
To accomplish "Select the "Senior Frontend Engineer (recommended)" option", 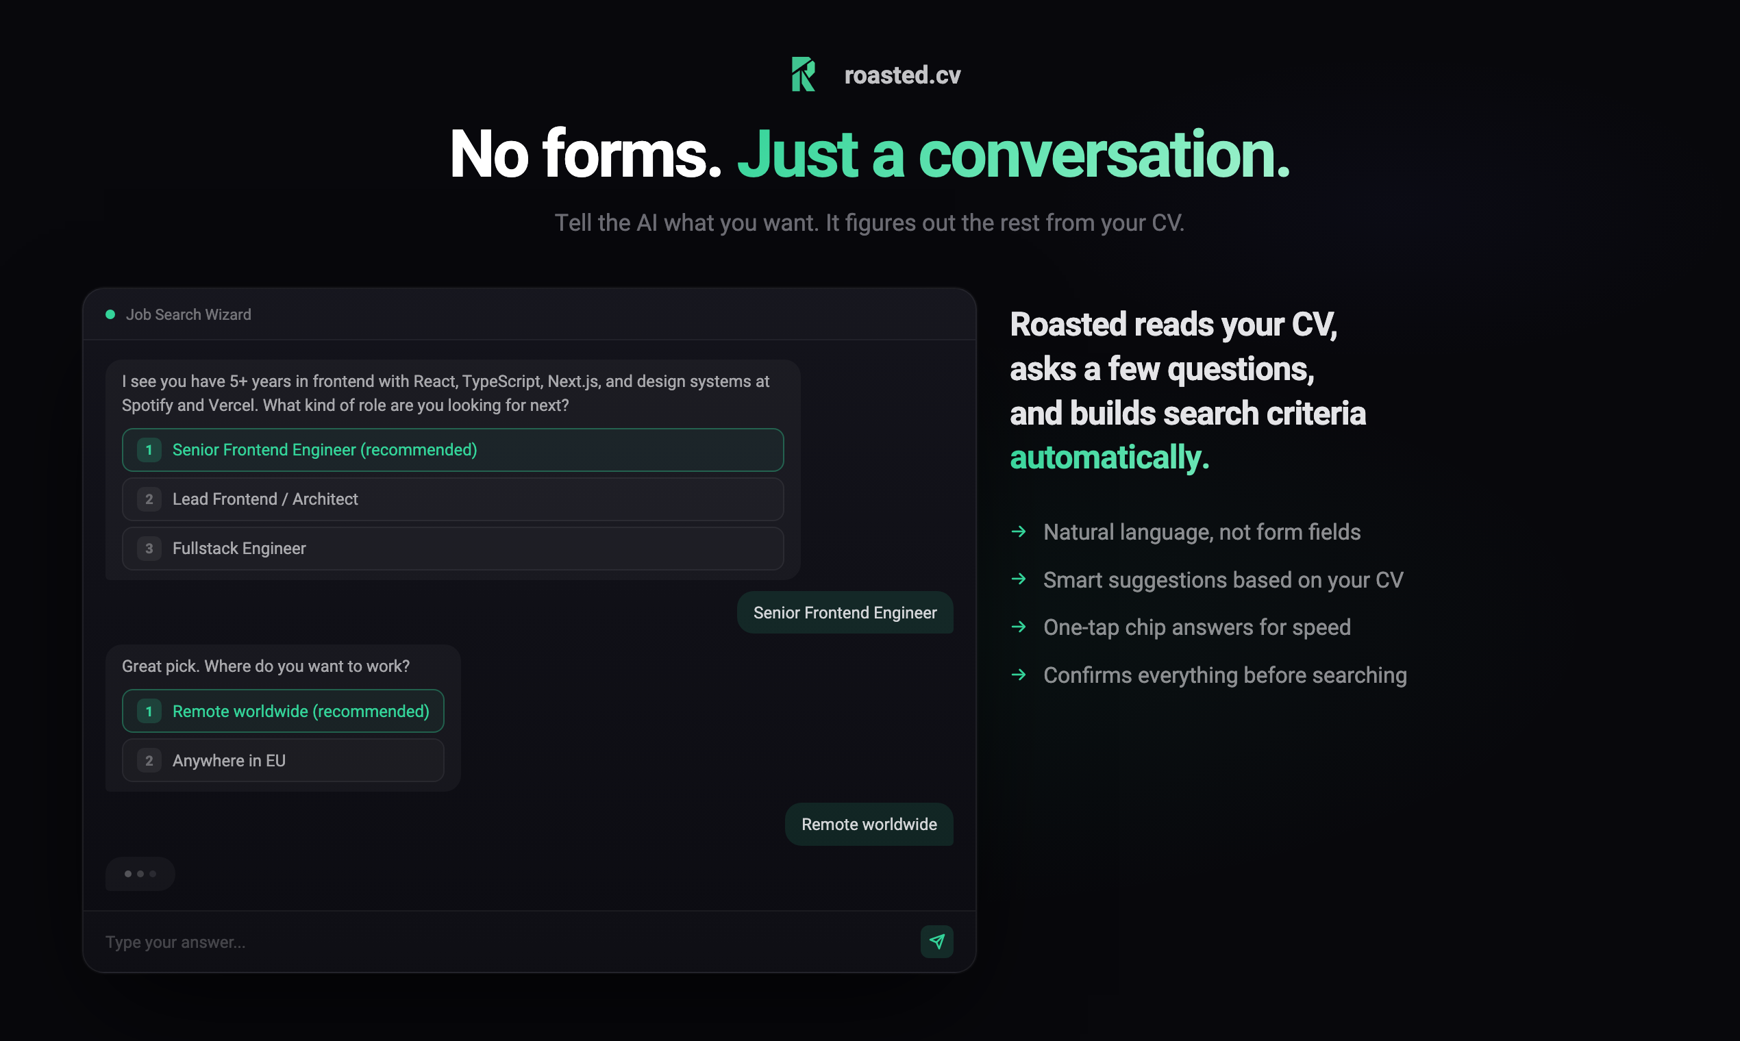I will 453,450.
